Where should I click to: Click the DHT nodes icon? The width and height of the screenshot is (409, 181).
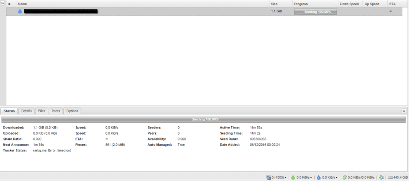tap(381, 177)
